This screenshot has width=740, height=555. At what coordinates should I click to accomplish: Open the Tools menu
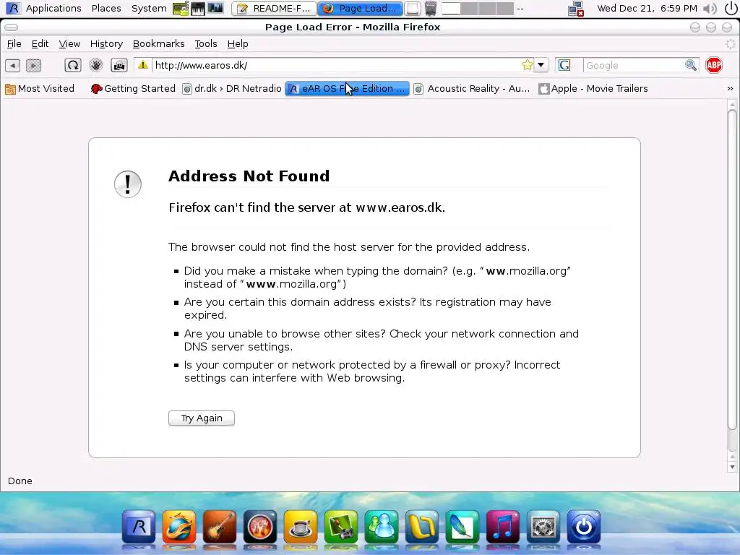tap(206, 44)
